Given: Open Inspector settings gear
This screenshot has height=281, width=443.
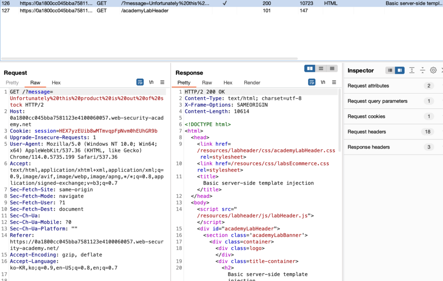Looking at the screenshot, I should click(x=433, y=70).
